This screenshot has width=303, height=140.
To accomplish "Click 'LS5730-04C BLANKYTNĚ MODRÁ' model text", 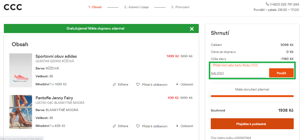I will tap(60, 103).
